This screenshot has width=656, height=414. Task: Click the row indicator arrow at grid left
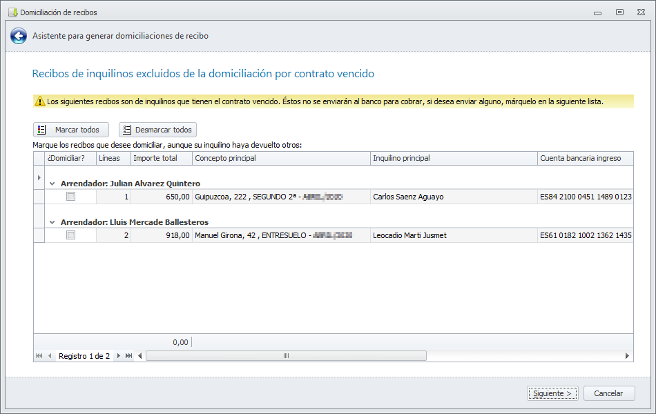39,178
